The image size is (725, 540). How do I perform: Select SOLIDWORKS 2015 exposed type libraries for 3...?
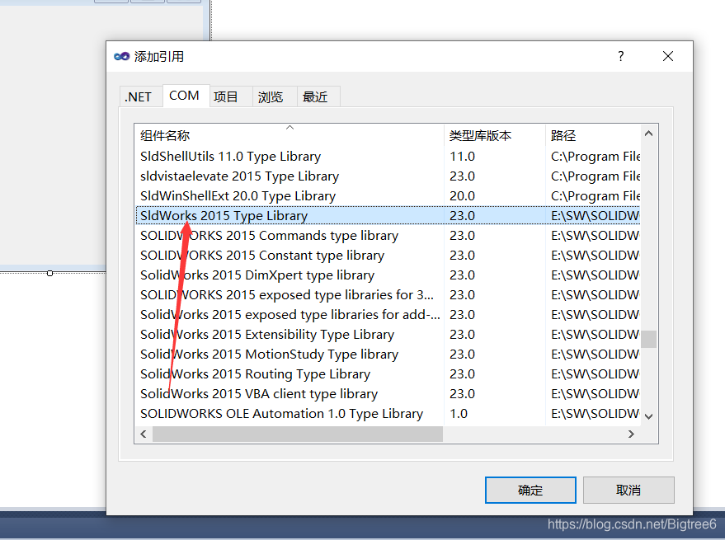[x=287, y=295]
